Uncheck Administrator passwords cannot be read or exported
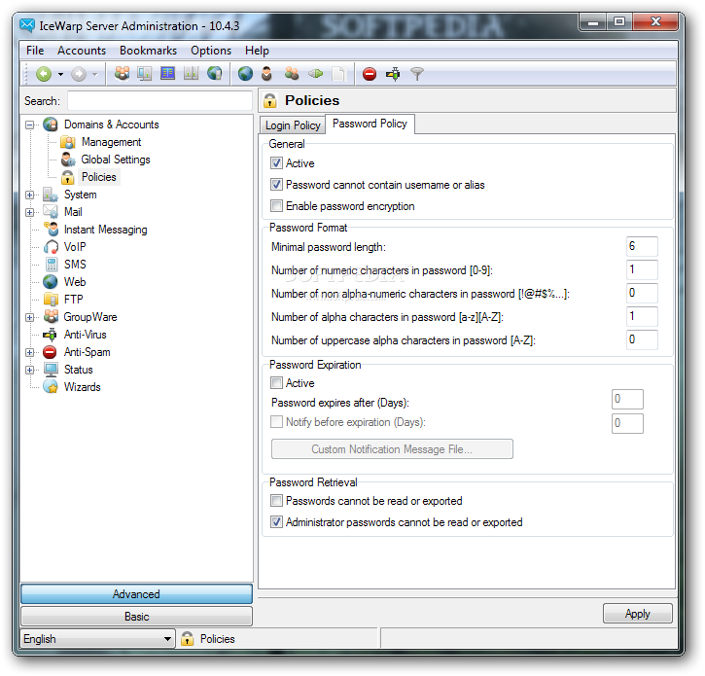This screenshot has height=676, width=705. coord(276,522)
